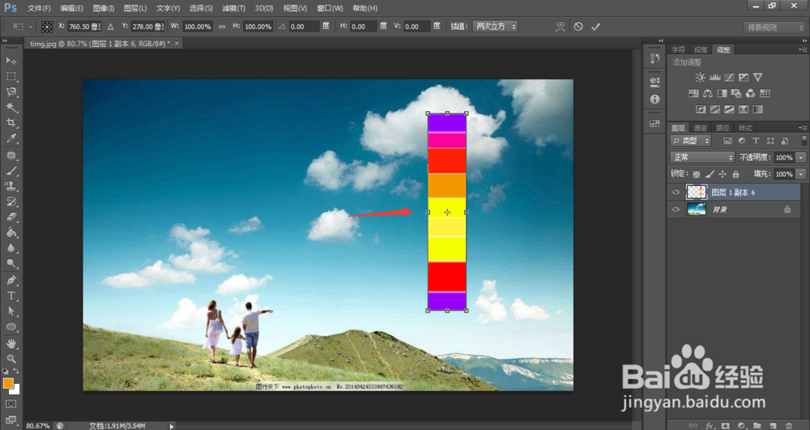
Task: Add a Gradient Map adjustment
Action: click(x=757, y=109)
